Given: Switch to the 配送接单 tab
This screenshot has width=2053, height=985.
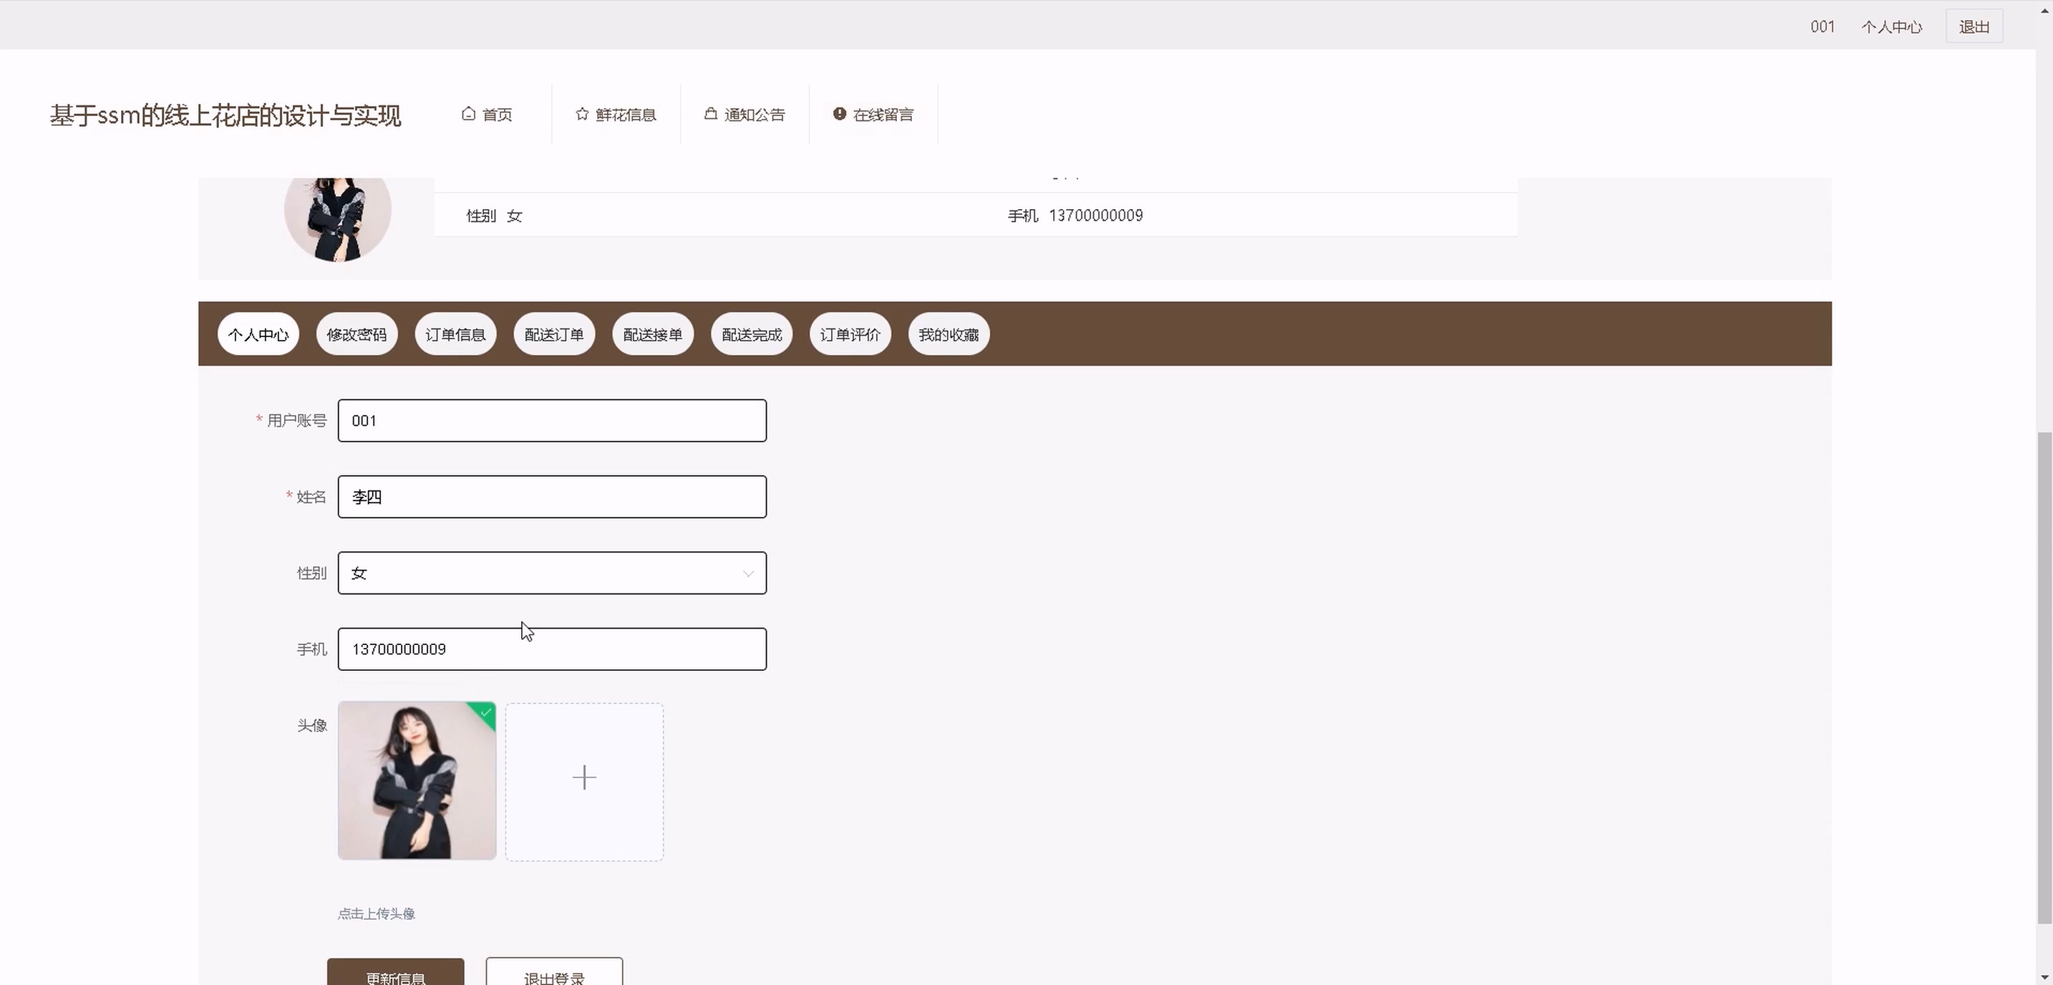Looking at the screenshot, I should click(653, 335).
